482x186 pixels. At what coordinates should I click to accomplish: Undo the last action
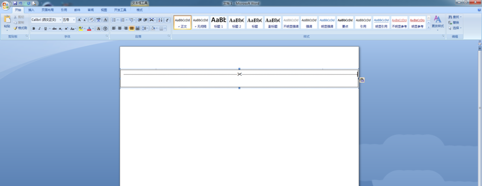tap(20, 3)
